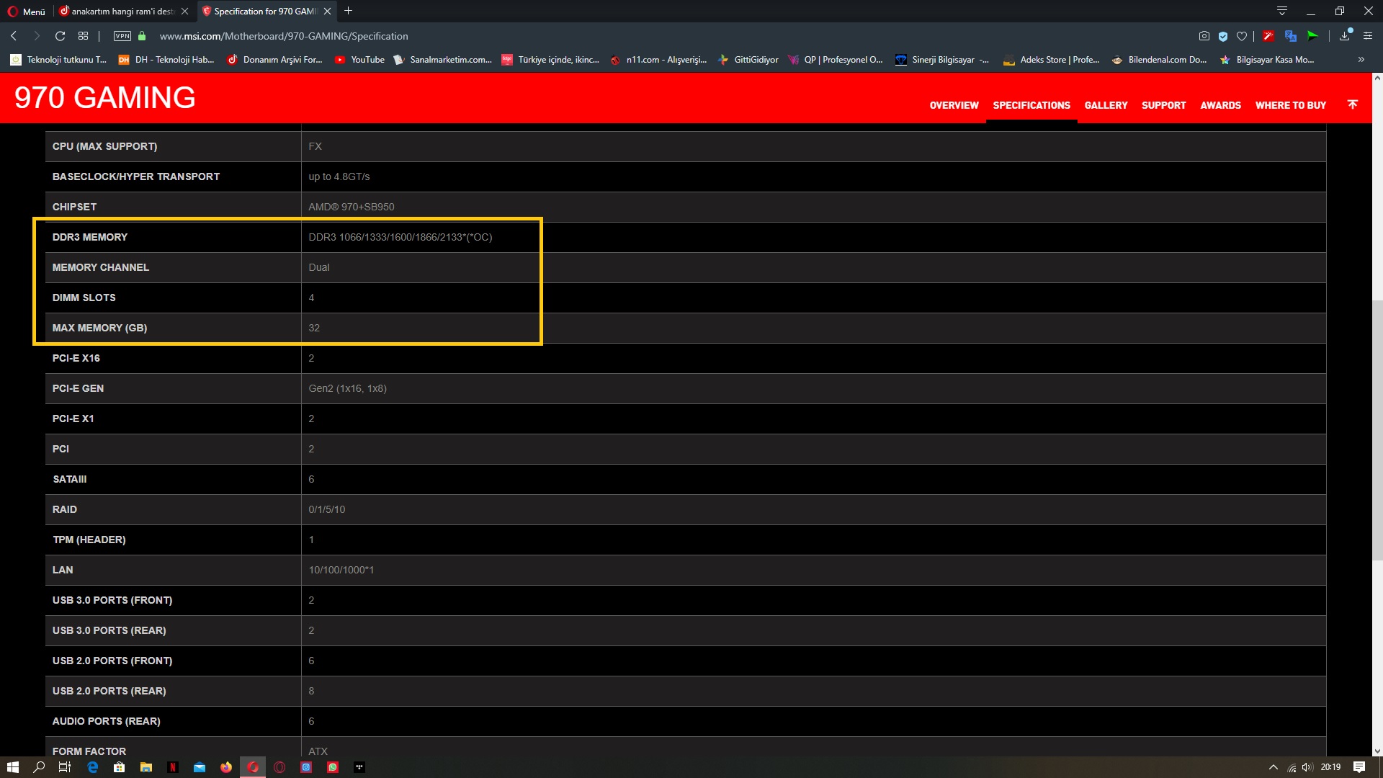Open the Google Translate extension
The height and width of the screenshot is (778, 1383).
[1291, 36]
